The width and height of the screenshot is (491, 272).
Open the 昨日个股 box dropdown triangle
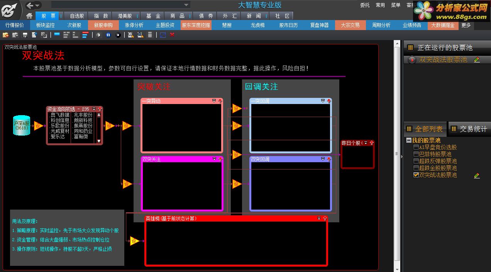(366, 143)
